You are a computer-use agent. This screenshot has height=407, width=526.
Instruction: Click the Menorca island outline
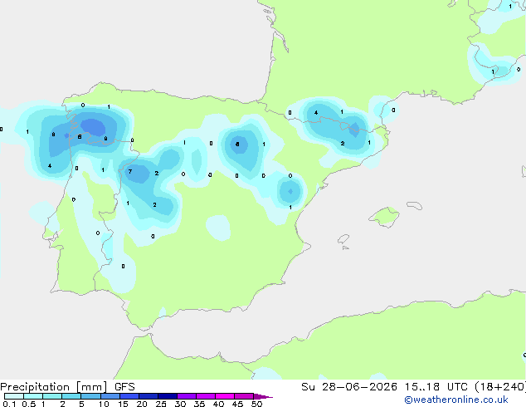point(415,205)
